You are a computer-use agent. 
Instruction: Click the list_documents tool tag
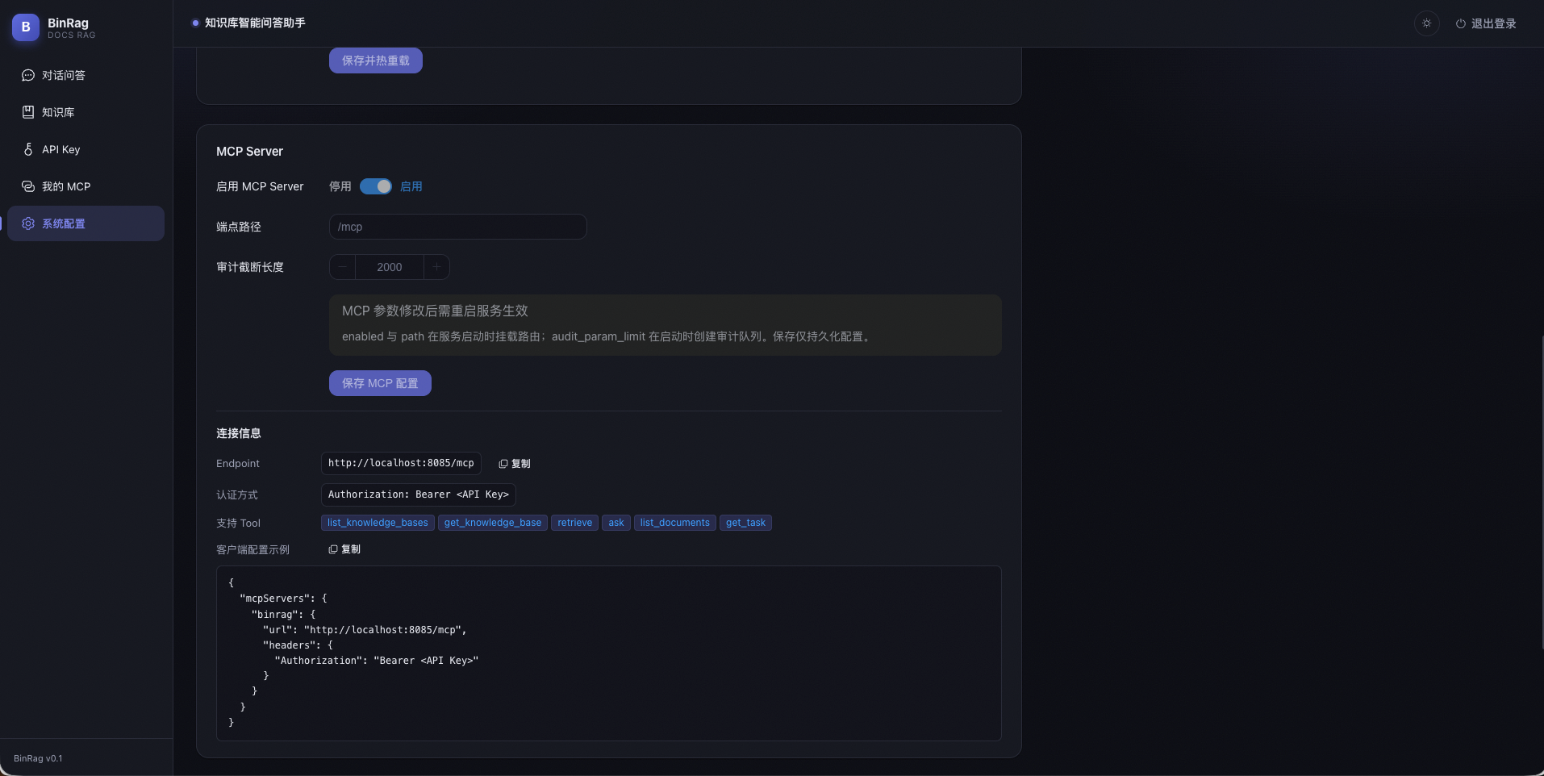coord(675,523)
